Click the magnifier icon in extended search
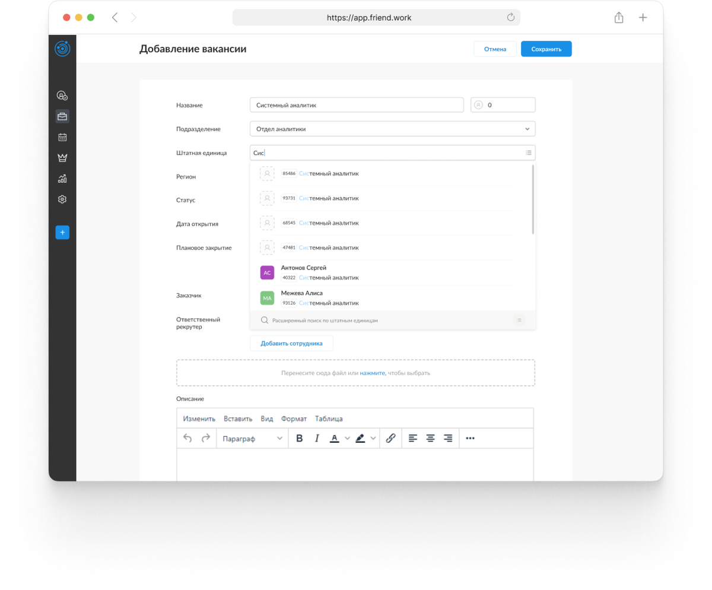This screenshot has height=590, width=712. [265, 320]
